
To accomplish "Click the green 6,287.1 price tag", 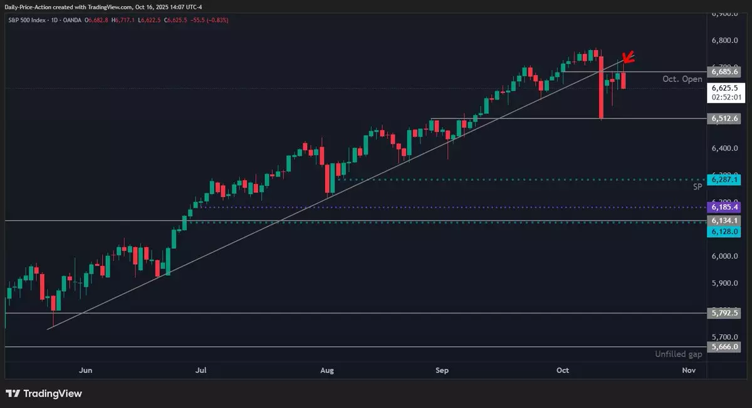I will [726, 180].
